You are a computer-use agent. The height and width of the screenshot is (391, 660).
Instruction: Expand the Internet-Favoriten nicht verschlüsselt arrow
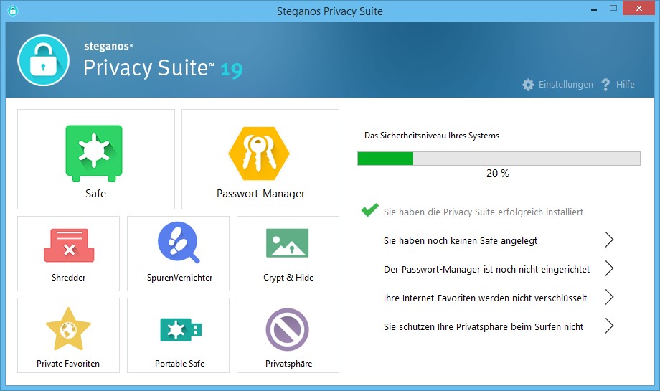(x=609, y=297)
